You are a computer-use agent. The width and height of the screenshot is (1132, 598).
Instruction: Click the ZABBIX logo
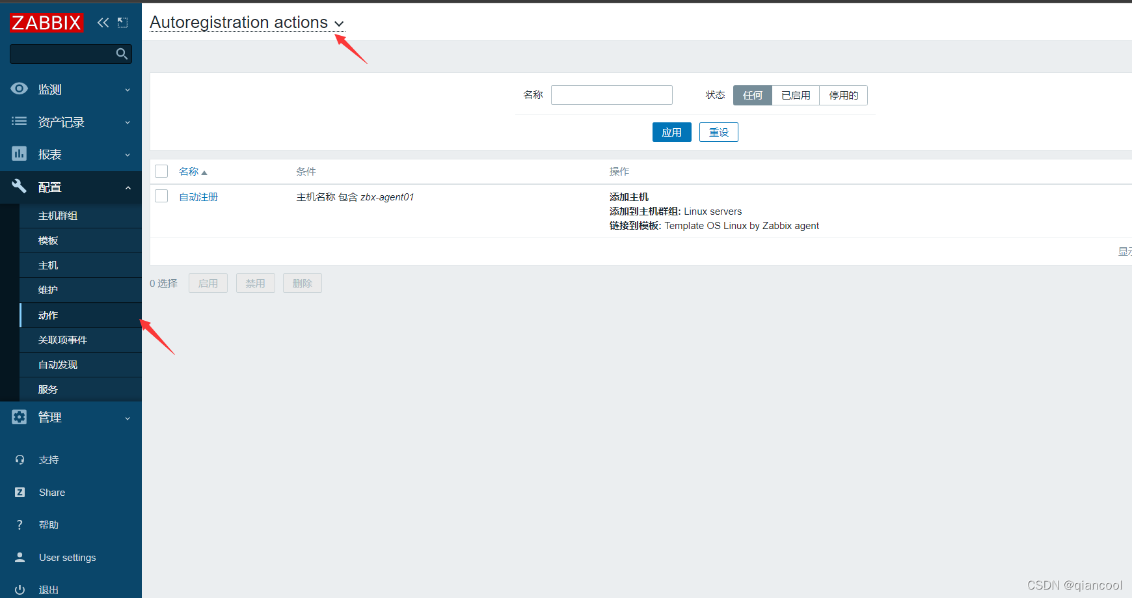[x=47, y=23]
